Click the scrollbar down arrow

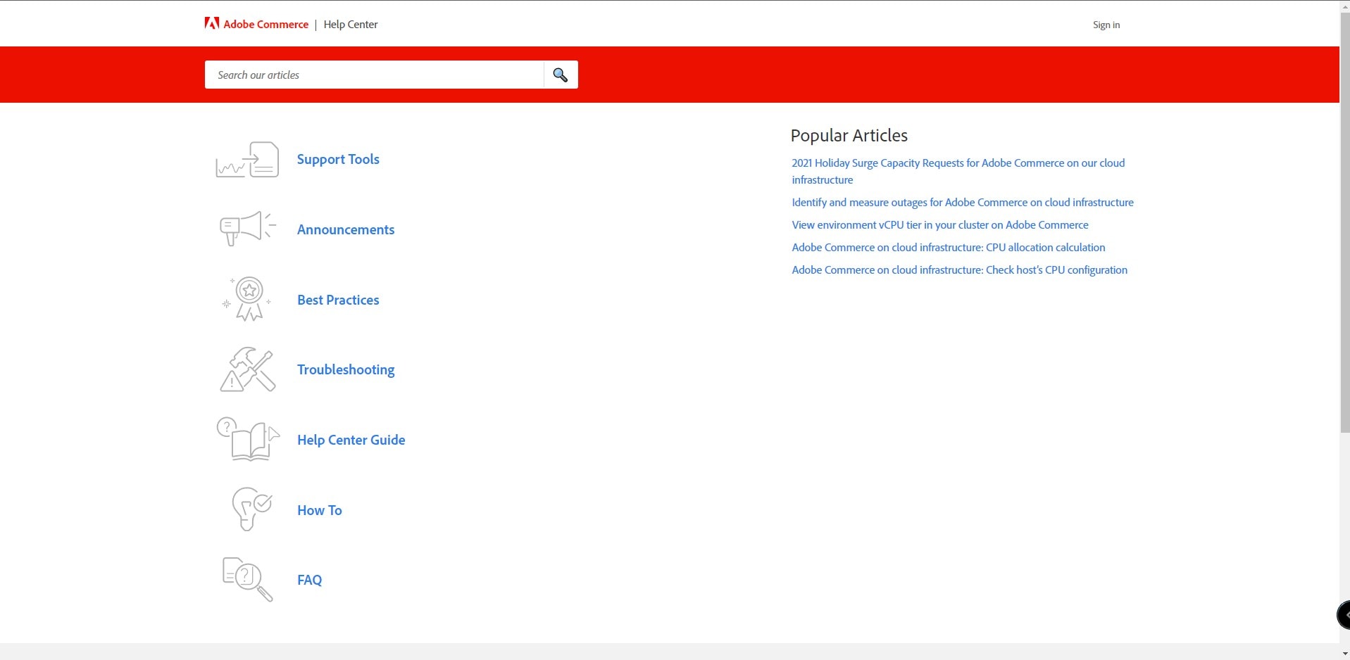click(1344, 654)
